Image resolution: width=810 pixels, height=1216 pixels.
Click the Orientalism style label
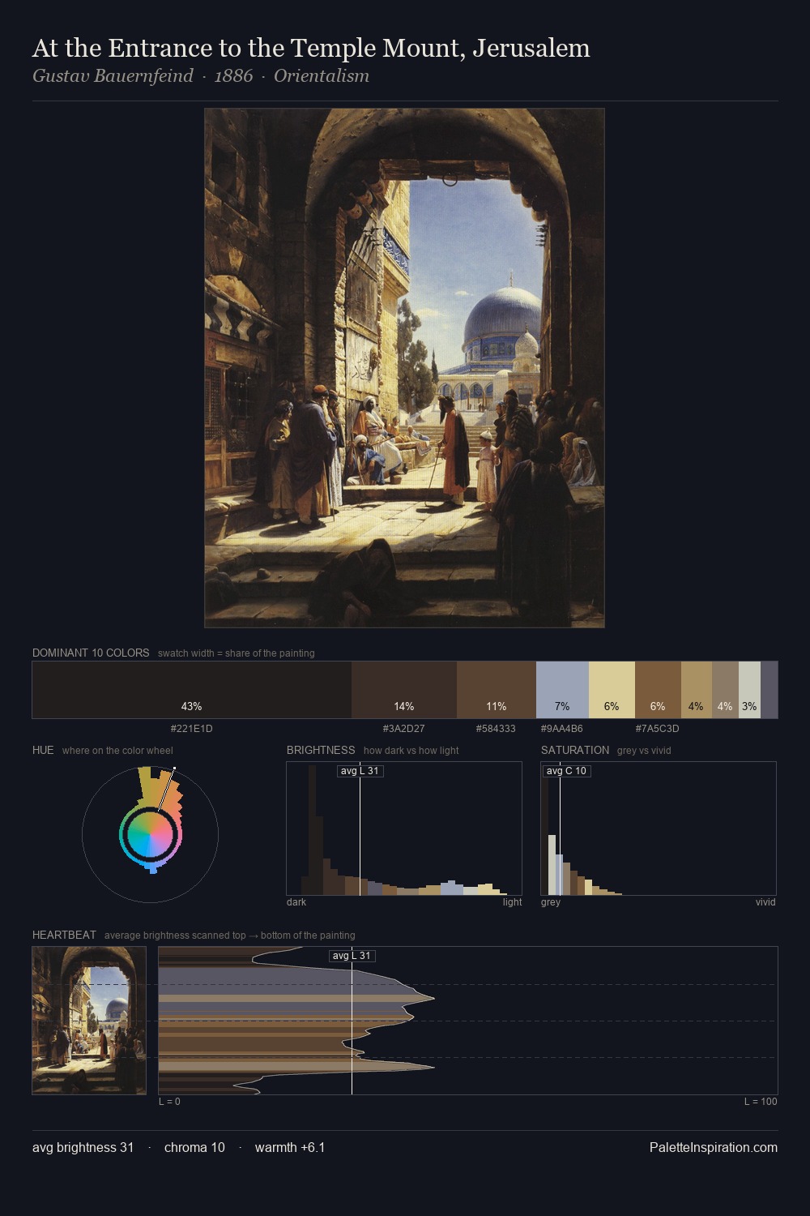[322, 76]
